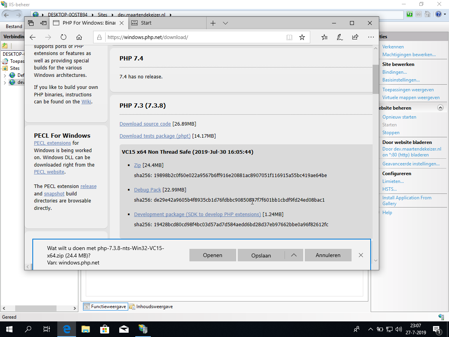Open HSTS settings in IIS

(x=389, y=189)
